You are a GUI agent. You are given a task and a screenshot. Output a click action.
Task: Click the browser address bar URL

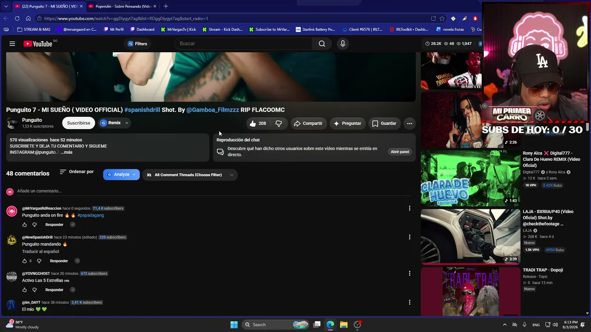(126, 18)
